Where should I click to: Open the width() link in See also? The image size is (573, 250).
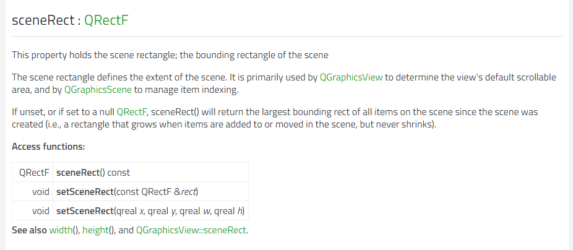point(61,230)
